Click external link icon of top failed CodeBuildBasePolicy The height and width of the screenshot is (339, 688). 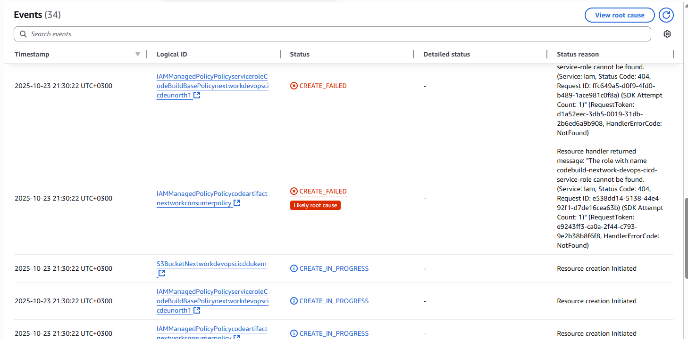tap(197, 95)
